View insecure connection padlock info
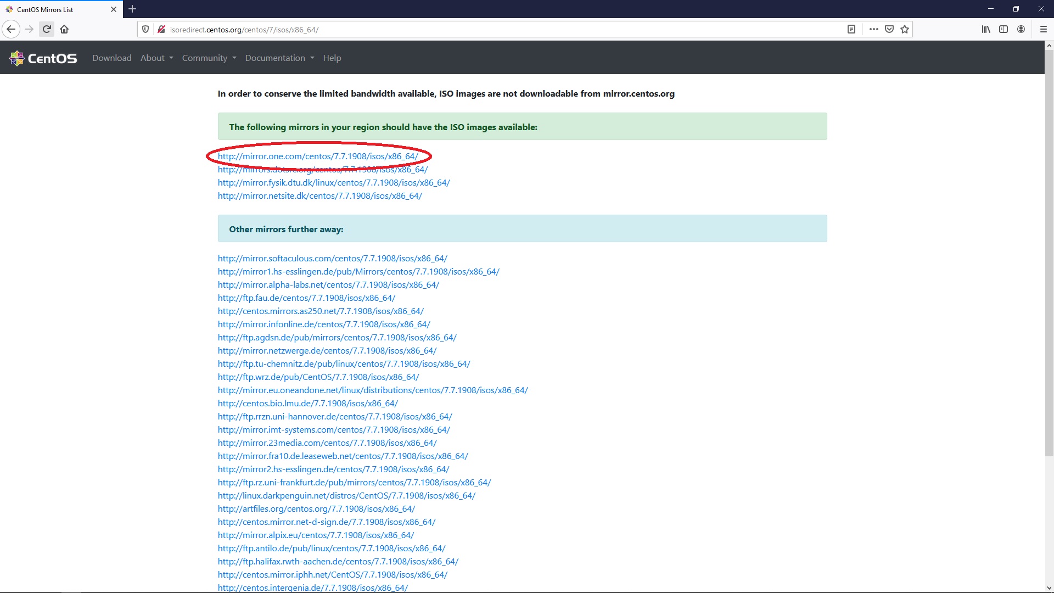The height and width of the screenshot is (593, 1054). 161,29
